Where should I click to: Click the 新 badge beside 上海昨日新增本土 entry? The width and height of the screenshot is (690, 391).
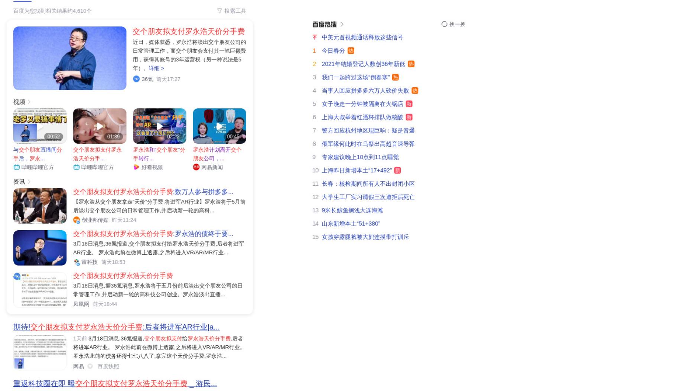point(397,170)
